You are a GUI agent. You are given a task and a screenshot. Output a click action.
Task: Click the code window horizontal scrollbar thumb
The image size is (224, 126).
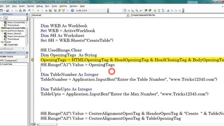pyautogui.click(x=48, y=125)
